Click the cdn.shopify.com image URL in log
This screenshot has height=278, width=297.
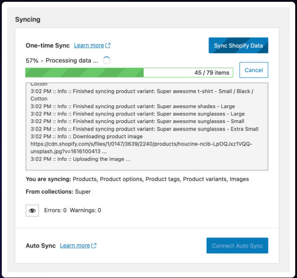141,148
